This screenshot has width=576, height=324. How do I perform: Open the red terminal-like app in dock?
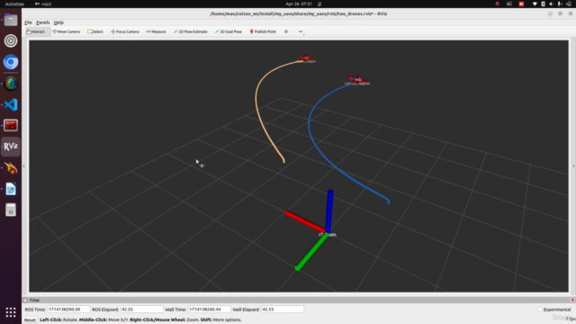point(11,125)
